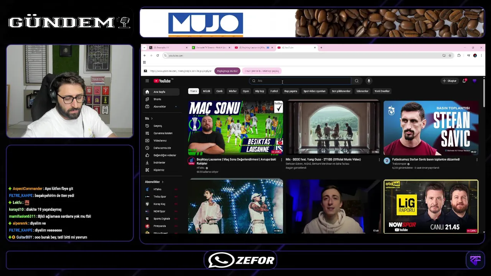Open YouTube notifications bell

[x=464, y=81]
